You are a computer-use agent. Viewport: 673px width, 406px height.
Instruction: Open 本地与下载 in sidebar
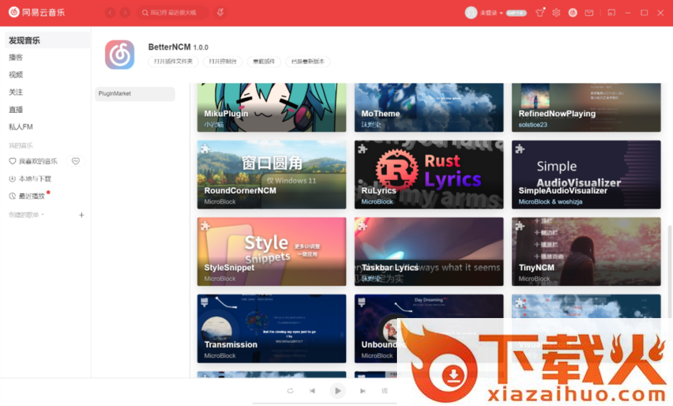coord(30,179)
